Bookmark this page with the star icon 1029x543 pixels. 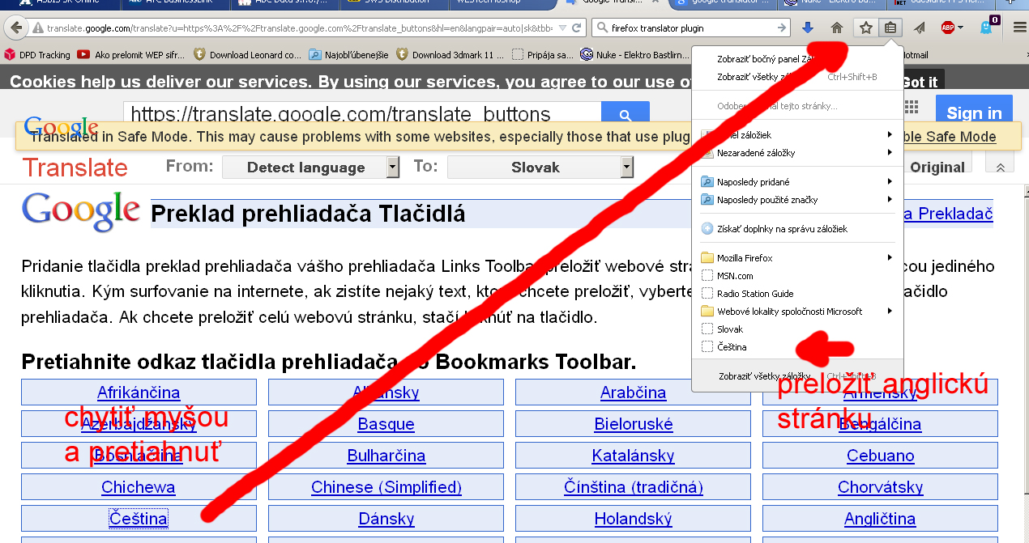pos(866,28)
